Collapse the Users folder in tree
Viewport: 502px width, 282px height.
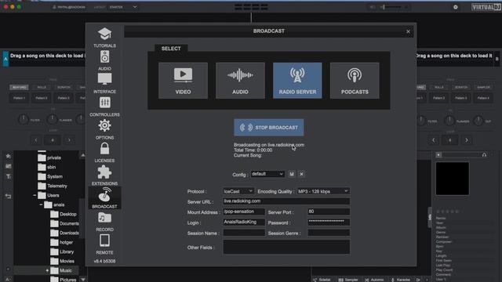35,195
